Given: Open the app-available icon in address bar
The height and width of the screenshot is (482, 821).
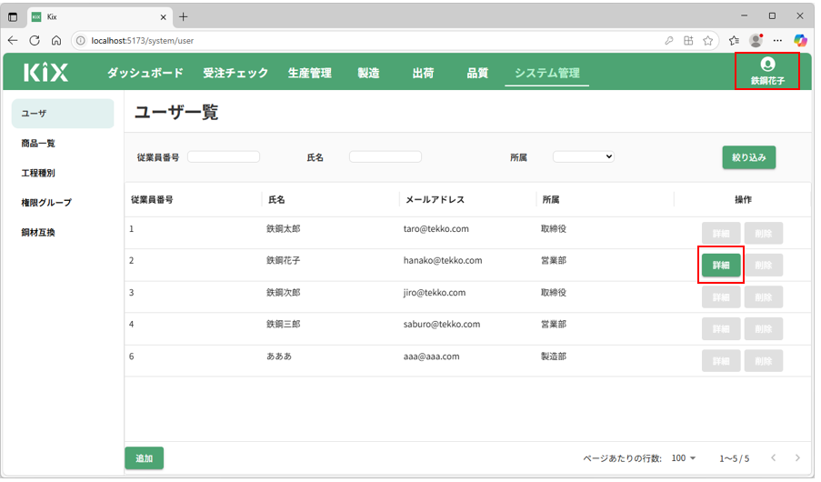Looking at the screenshot, I should tap(688, 40).
